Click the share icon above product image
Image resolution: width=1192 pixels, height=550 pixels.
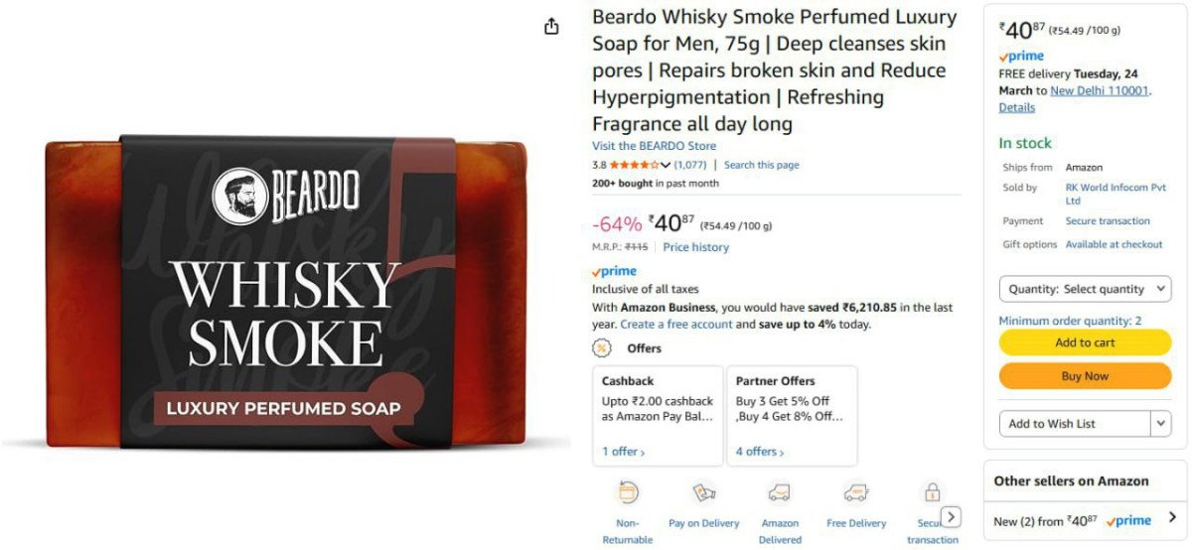[552, 27]
